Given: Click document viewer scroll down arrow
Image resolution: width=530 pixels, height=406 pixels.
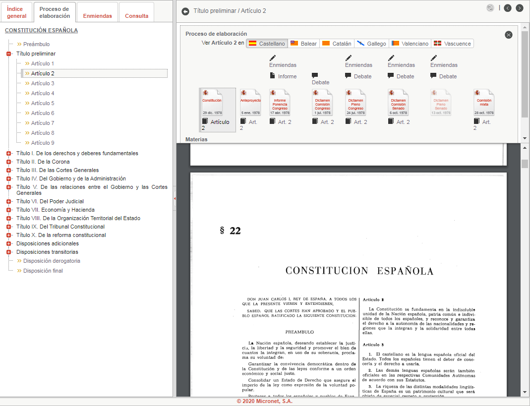Looking at the screenshot, I should 525,393.
